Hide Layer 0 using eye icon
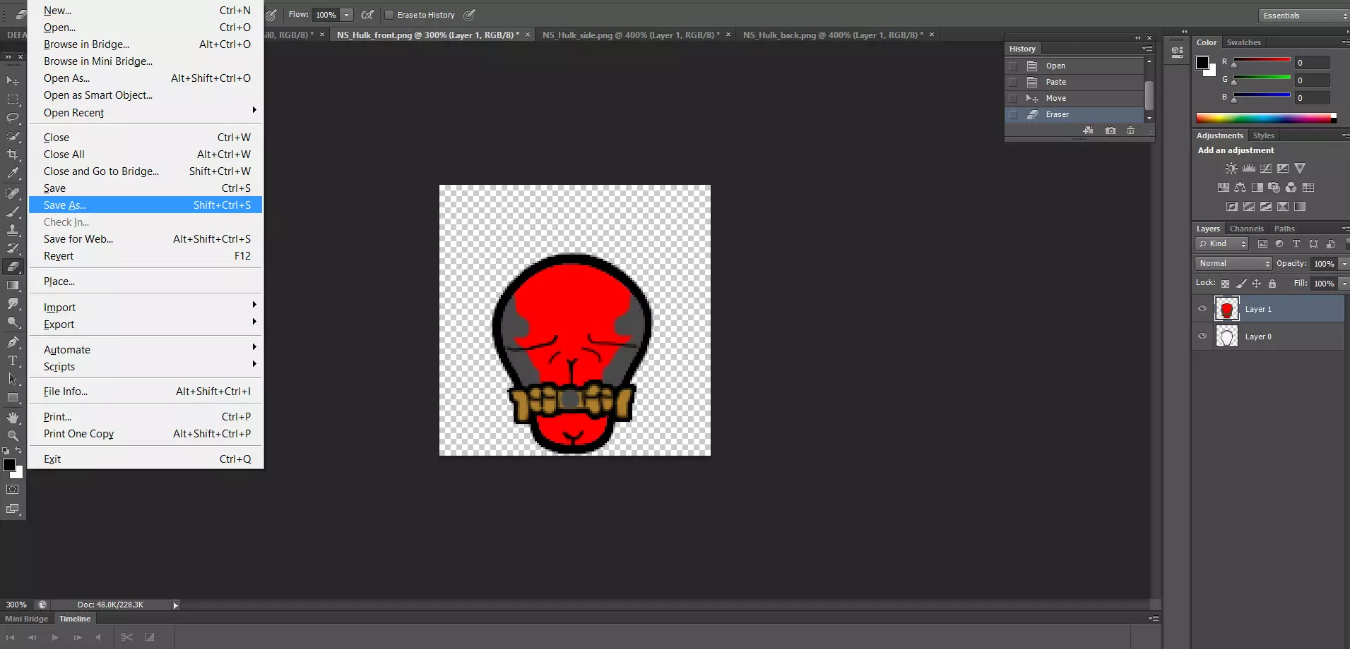 1202,336
